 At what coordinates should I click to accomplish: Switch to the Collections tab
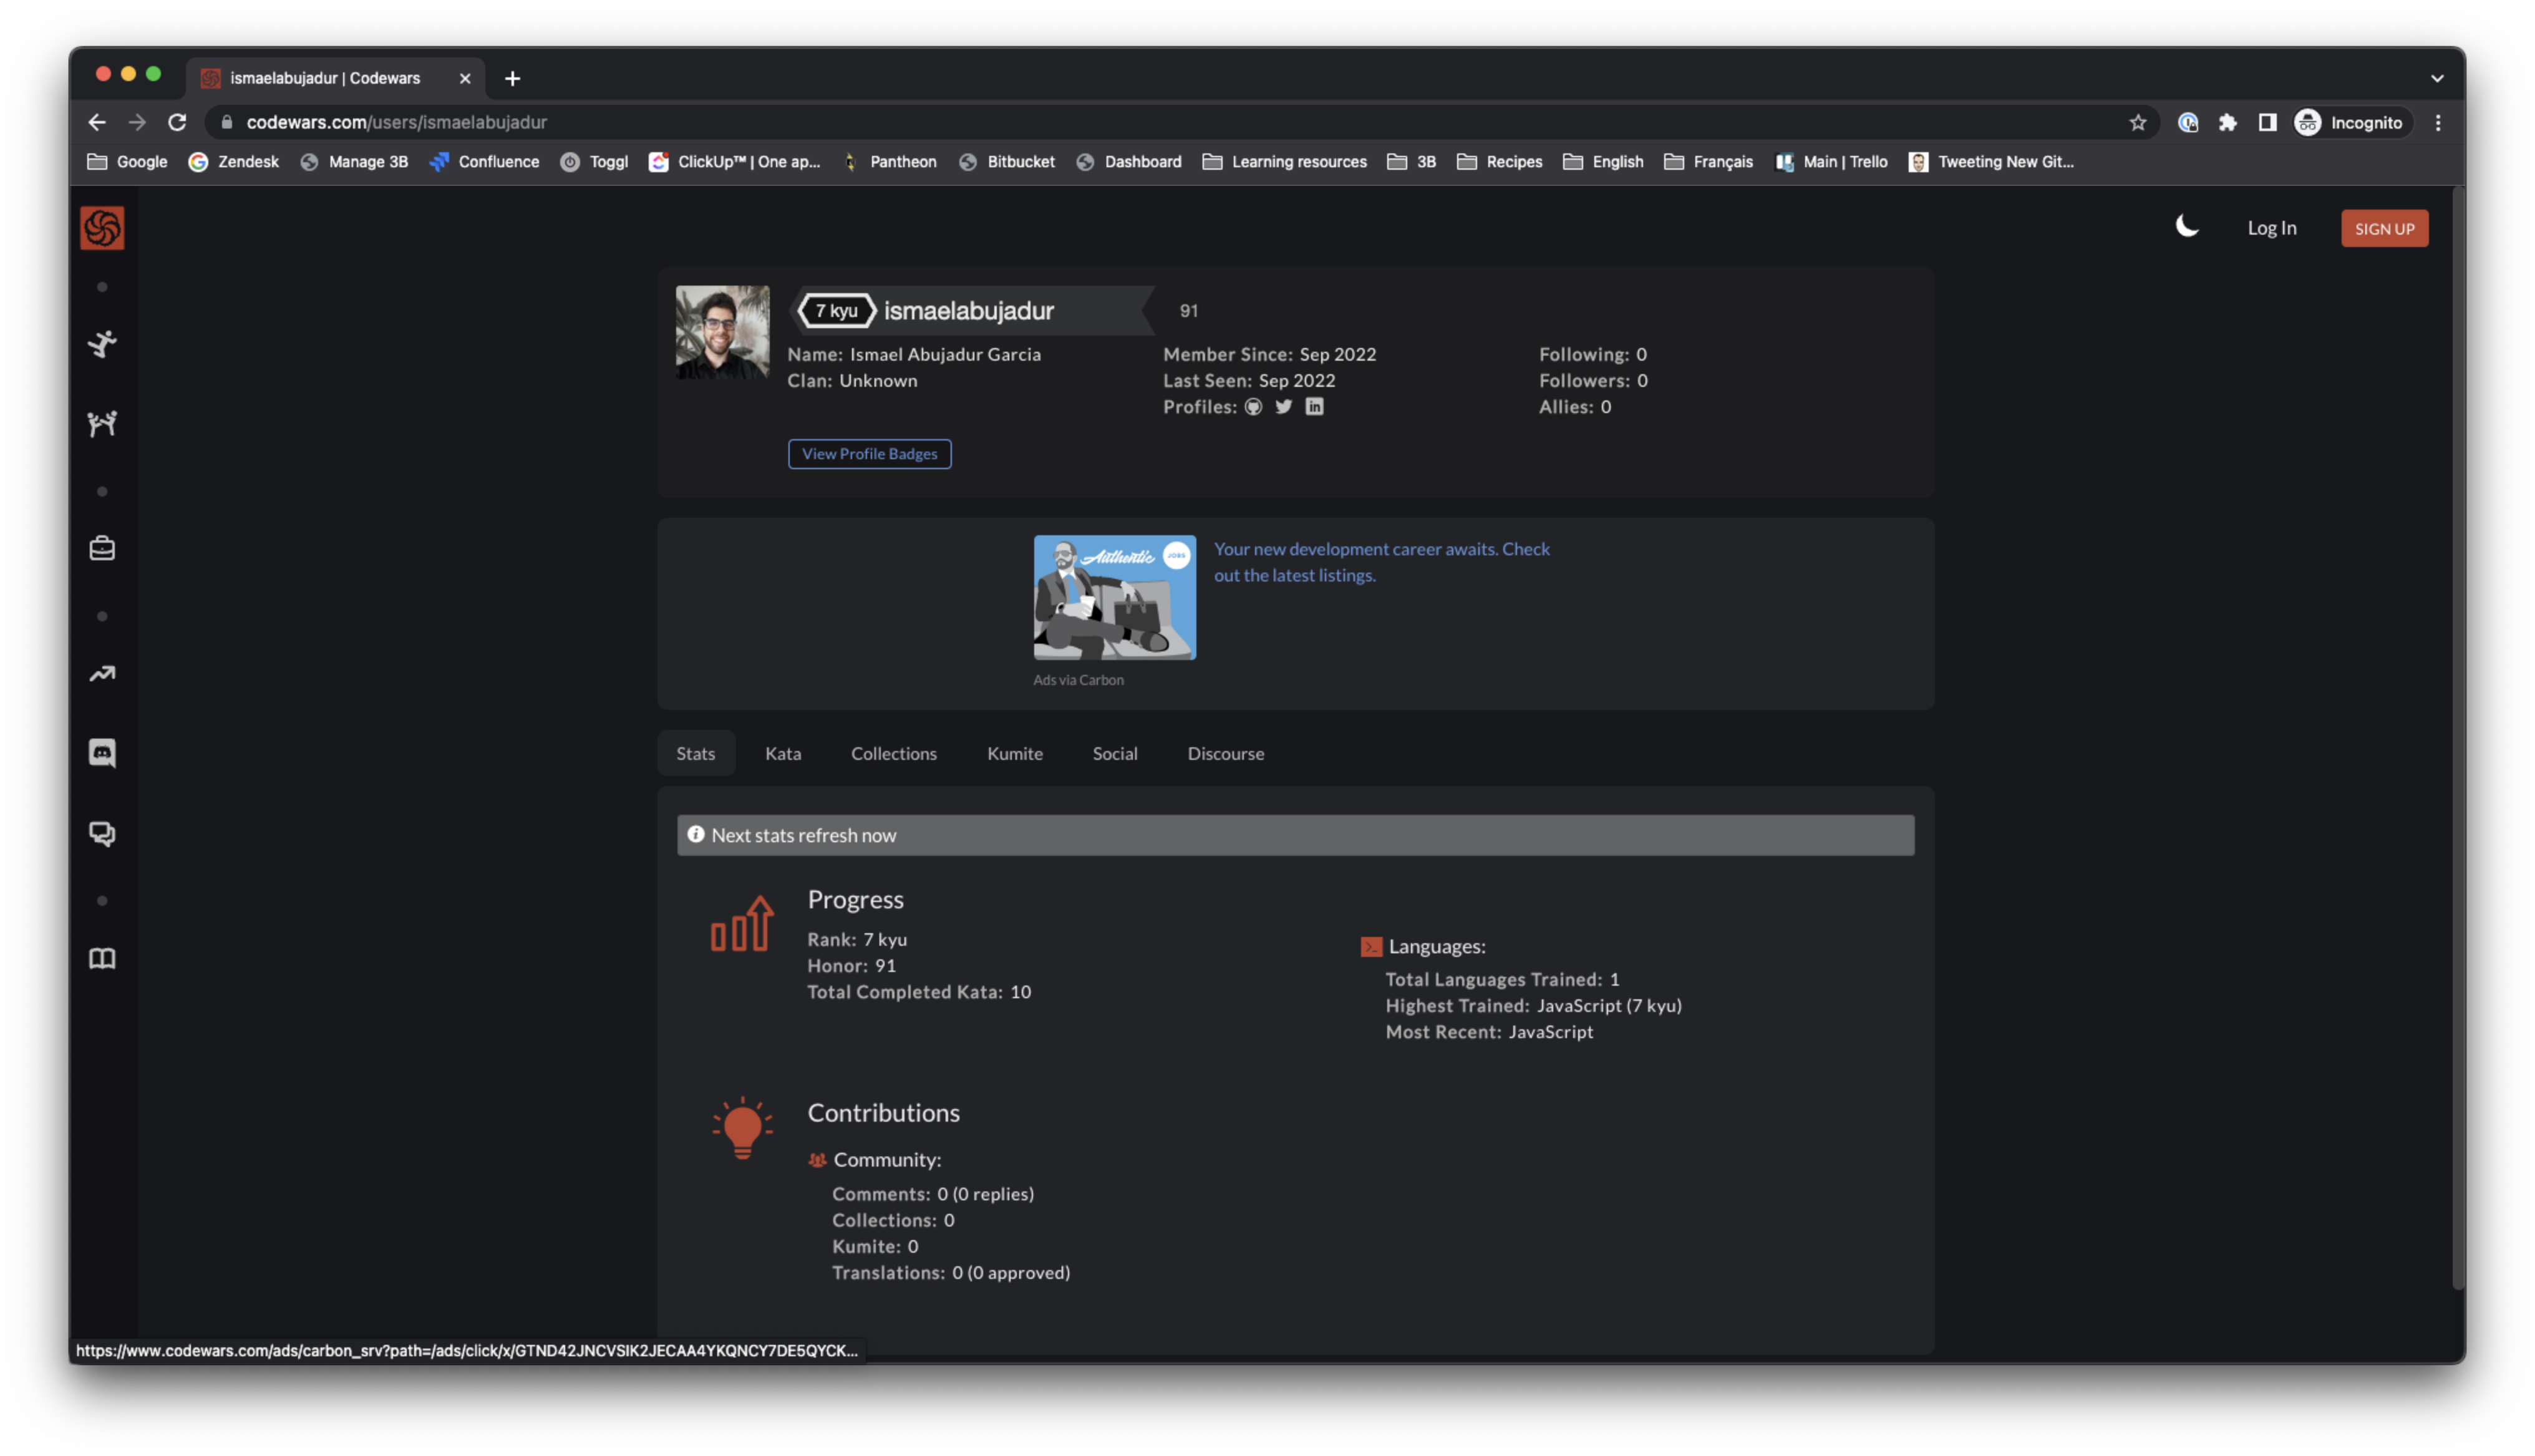(894, 754)
